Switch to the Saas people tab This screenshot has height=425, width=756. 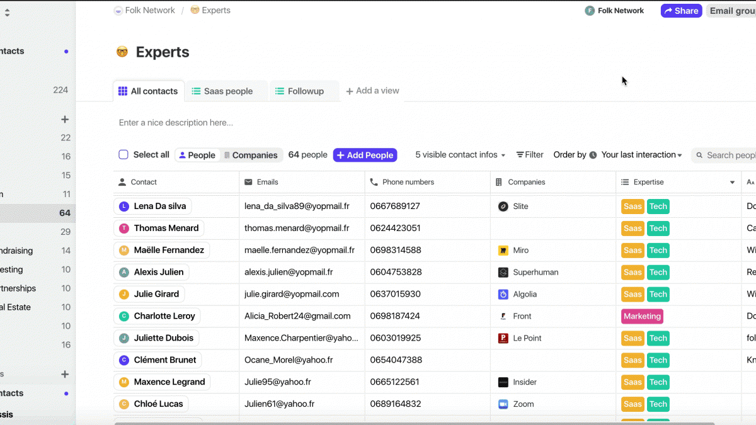click(x=222, y=91)
